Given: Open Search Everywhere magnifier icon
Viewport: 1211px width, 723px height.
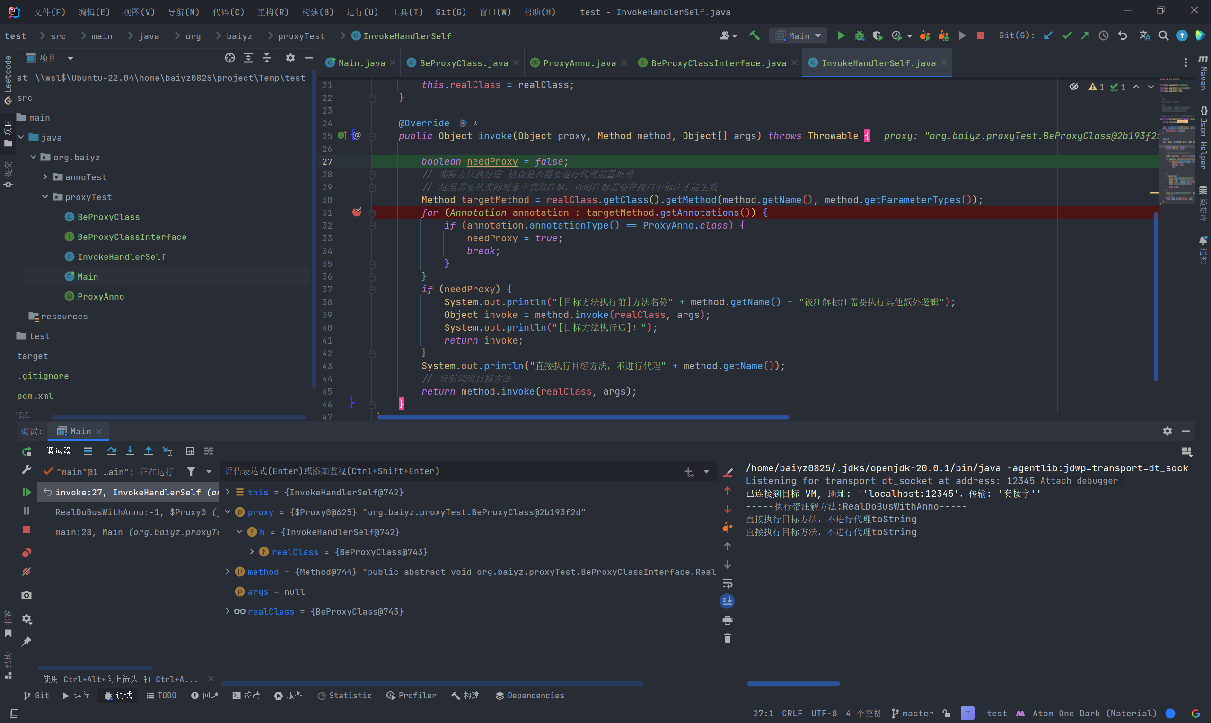Looking at the screenshot, I should [1163, 35].
